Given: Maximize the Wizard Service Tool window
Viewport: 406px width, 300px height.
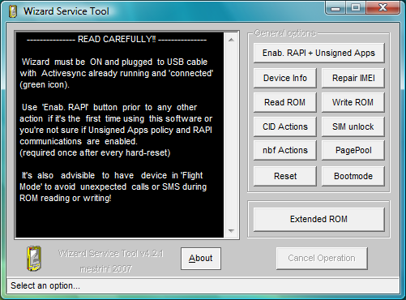Looking at the screenshot, I should (356, 8).
